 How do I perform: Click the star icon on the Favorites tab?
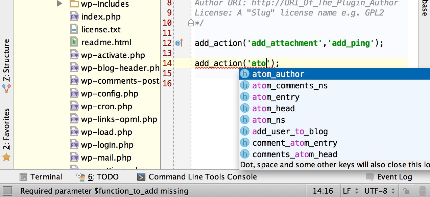pyautogui.click(x=6, y=157)
